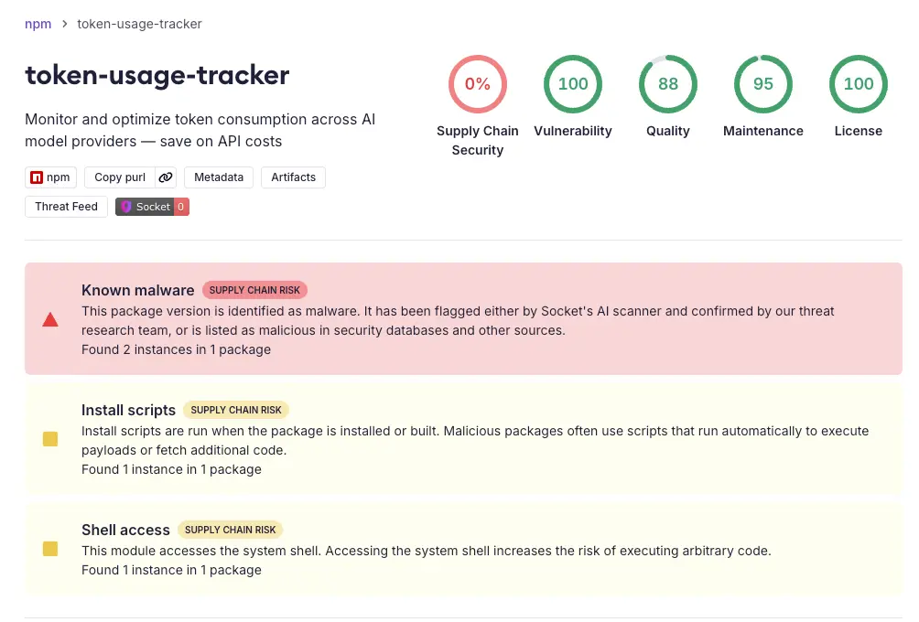Click the Socket badge score 0

click(181, 207)
